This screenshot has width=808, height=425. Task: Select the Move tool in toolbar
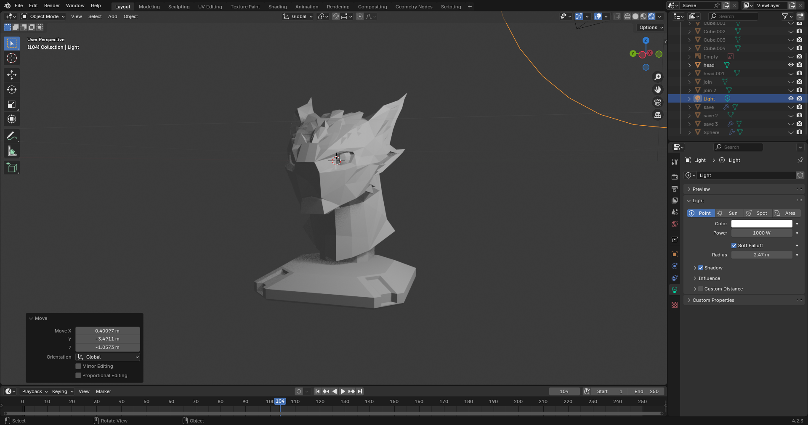(12, 75)
